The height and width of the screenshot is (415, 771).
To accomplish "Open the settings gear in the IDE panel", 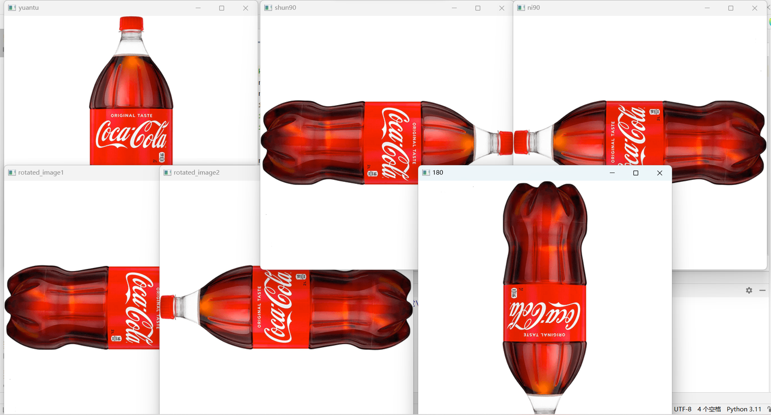I will tap(749, 290).
